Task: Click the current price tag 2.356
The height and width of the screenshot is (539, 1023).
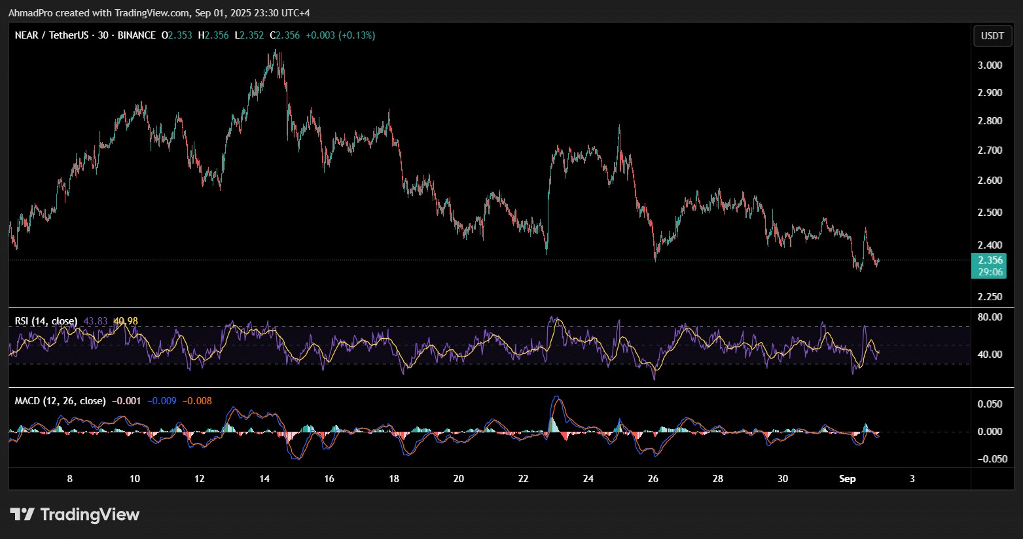Action: coord(990,260)
